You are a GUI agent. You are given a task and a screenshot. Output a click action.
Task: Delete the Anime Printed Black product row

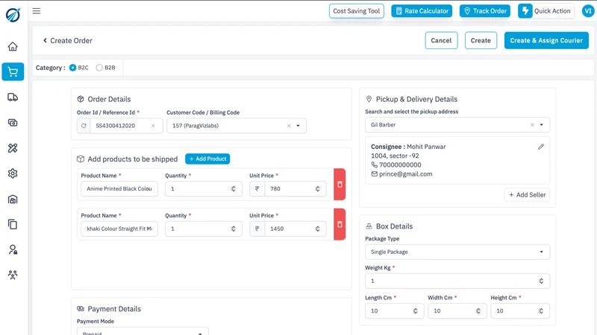tap(340, 184)
